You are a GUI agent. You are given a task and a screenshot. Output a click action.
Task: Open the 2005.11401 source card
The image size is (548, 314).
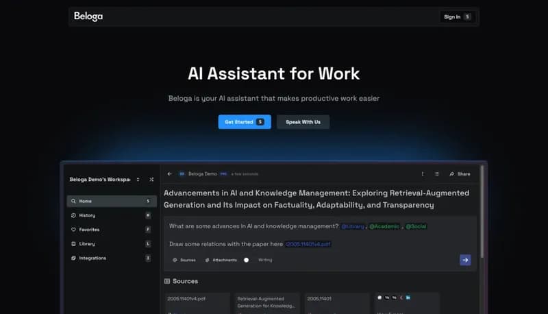coord(337,303)
